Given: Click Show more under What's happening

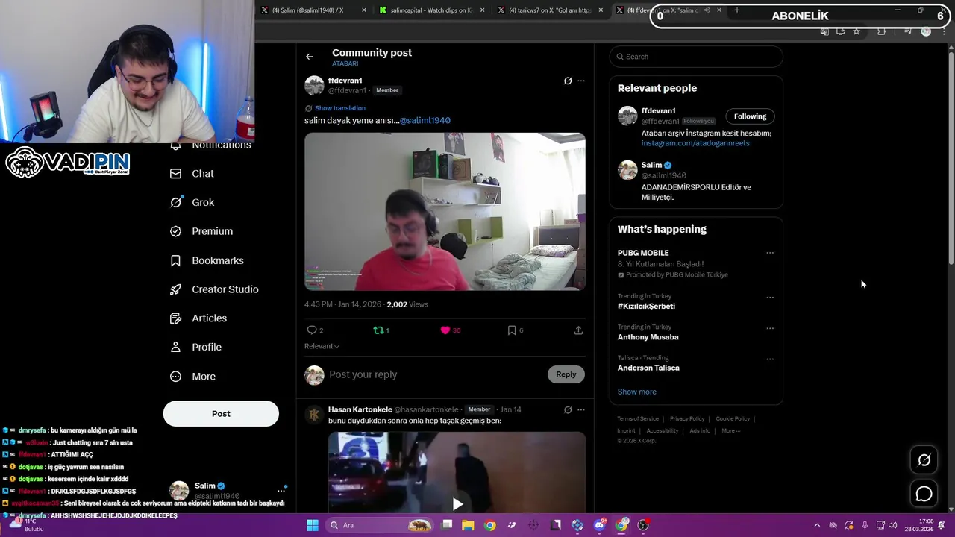Looking at the screenshot, I should click(x=636, y=392).
